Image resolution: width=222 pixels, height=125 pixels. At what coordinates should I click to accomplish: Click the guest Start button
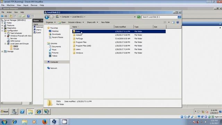[5, 111]
